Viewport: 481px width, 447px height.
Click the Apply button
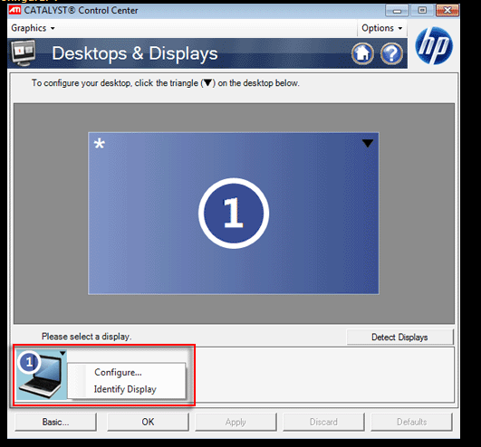(236, 422)
